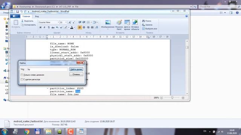
Task: Justify the paragraph text
Action: pyautogui.click(x=92, y=27)
